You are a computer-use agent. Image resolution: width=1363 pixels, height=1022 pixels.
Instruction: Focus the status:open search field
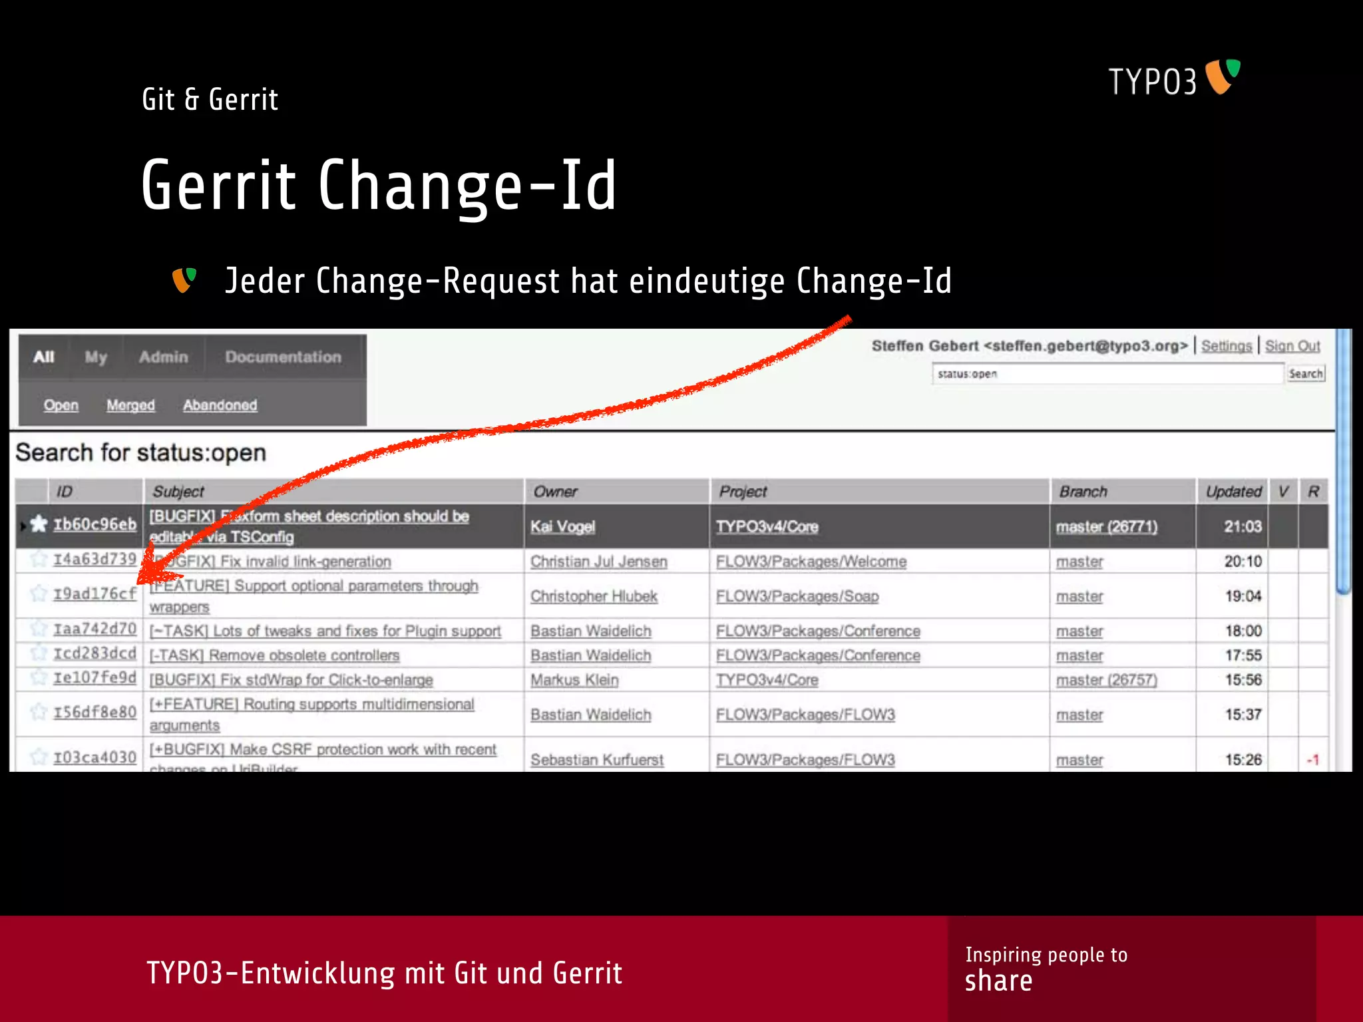(1107, 374)
